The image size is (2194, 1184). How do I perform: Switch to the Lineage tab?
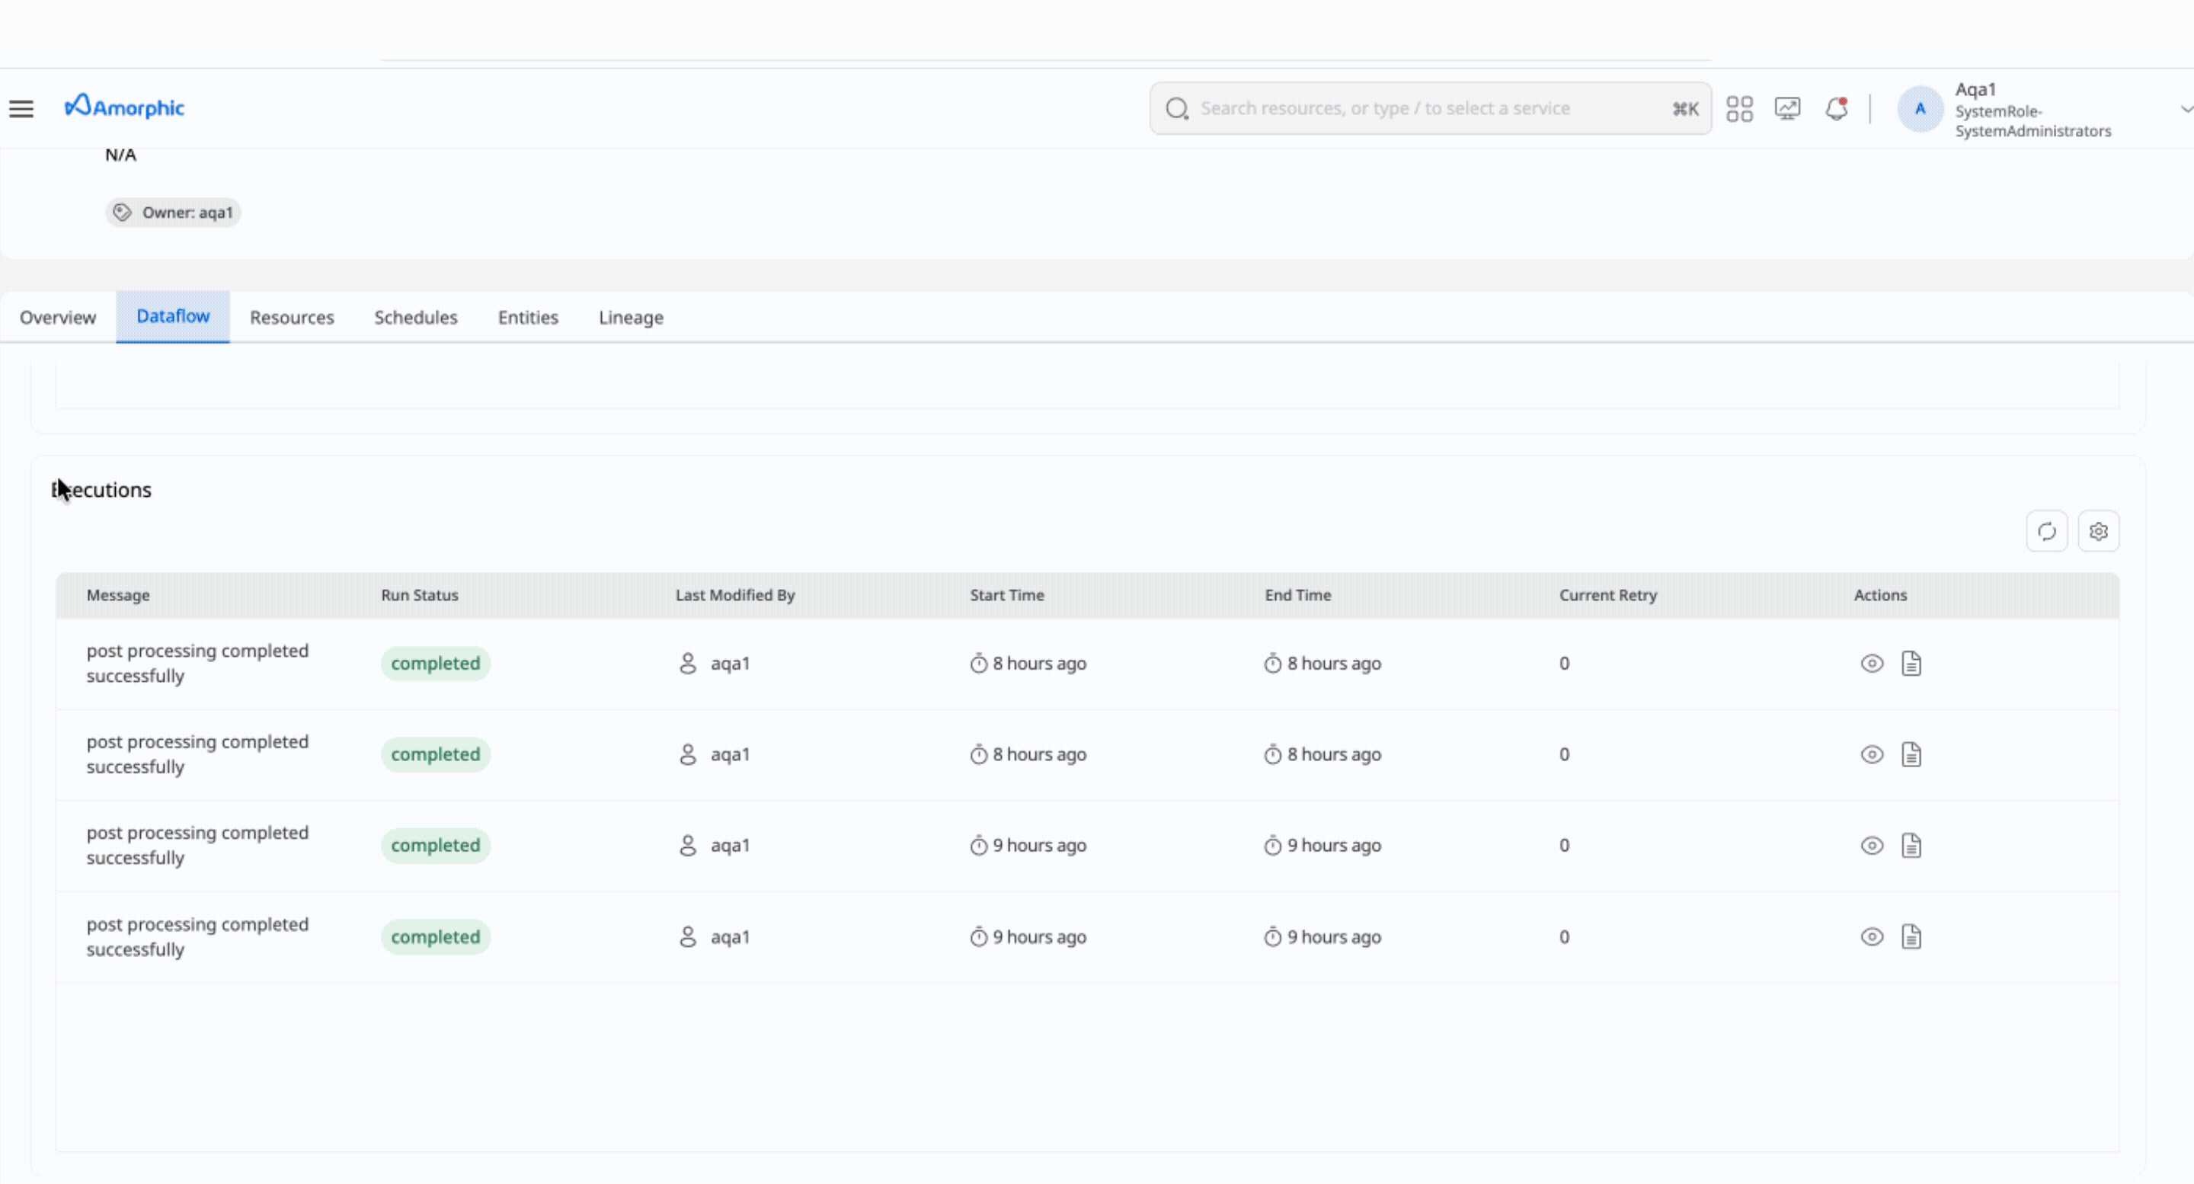631,317
